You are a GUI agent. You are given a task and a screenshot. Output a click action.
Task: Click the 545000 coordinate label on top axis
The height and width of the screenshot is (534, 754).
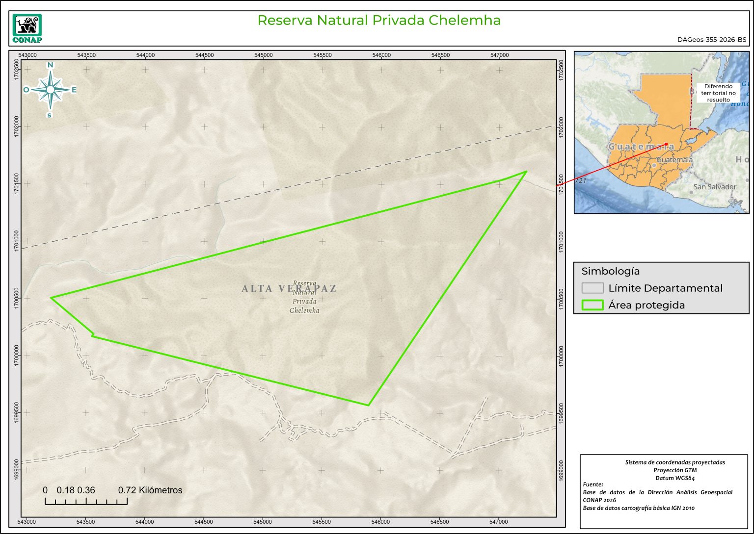click(263, 55)
